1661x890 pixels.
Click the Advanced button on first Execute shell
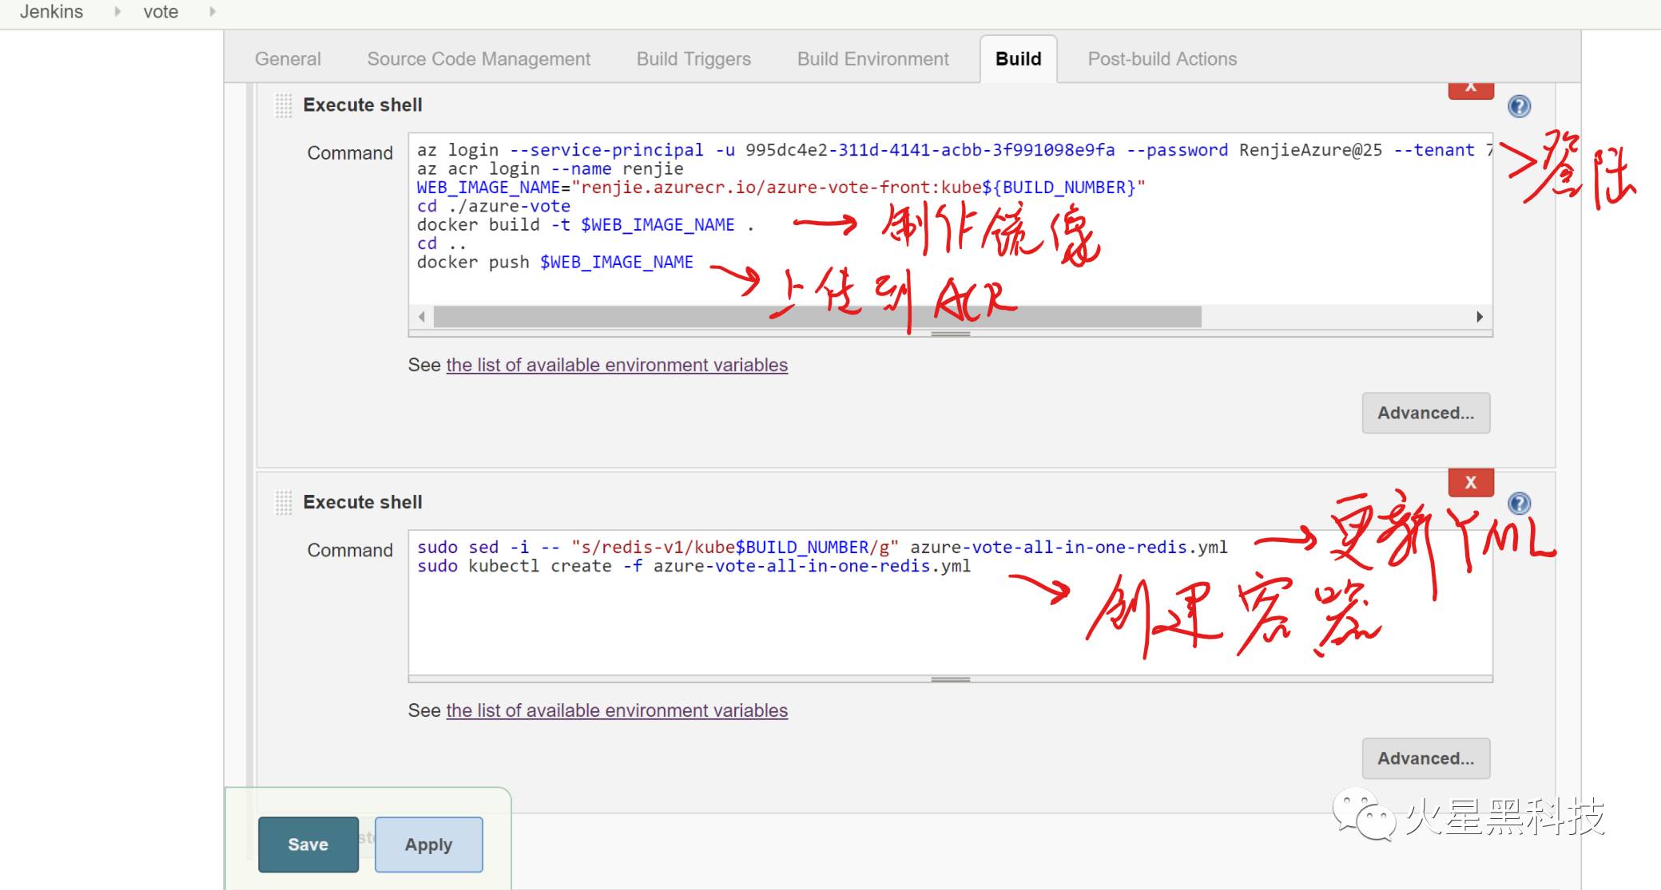(x=1426, y=413)
